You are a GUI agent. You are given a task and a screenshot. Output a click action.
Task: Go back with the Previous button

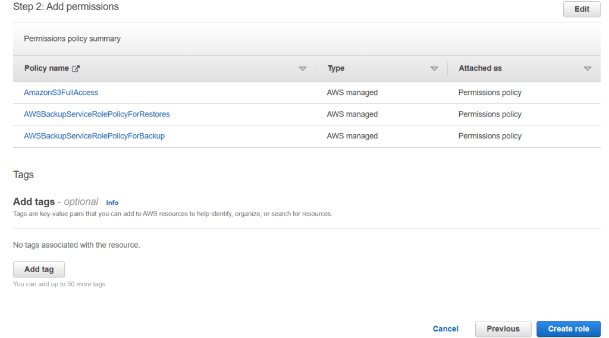click(503, 329)
